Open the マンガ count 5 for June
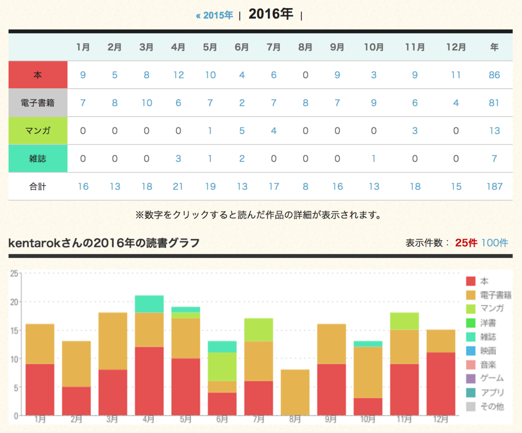The width and height of the screenshot is (522, 433). click(x=242, y=130)
